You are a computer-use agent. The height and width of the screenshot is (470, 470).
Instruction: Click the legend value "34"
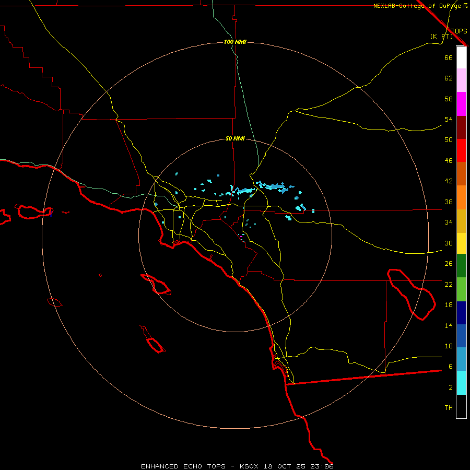[x=449, y=222]
